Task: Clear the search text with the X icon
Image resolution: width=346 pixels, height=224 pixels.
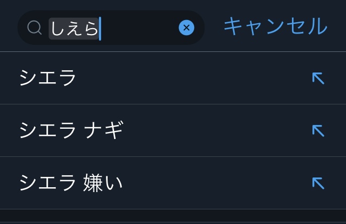Action: click(187, 28)
